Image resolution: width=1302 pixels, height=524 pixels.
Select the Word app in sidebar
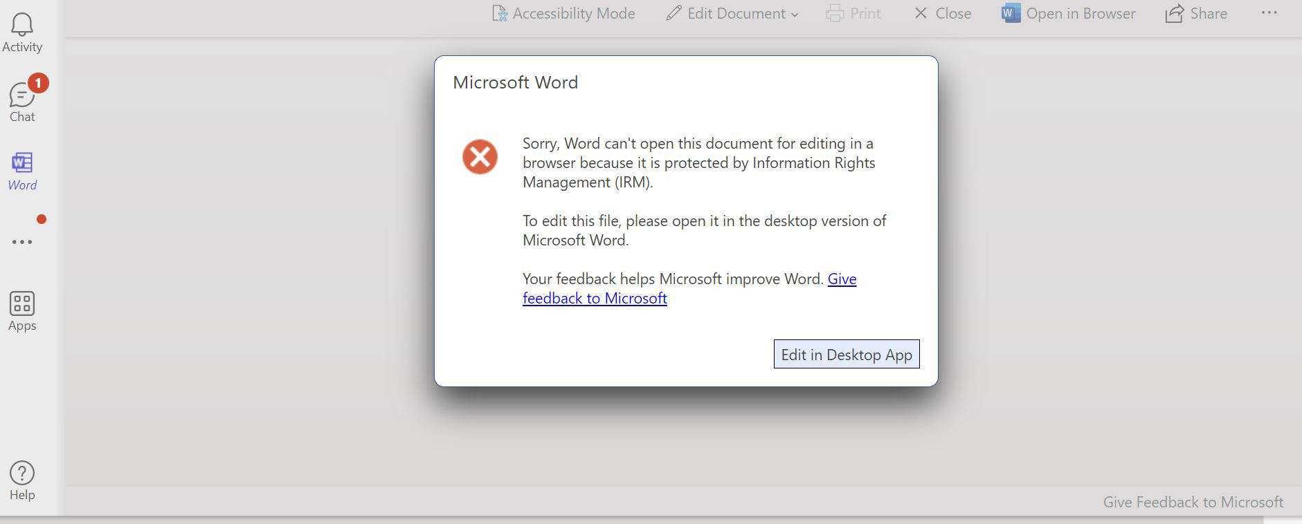(22, 171)
